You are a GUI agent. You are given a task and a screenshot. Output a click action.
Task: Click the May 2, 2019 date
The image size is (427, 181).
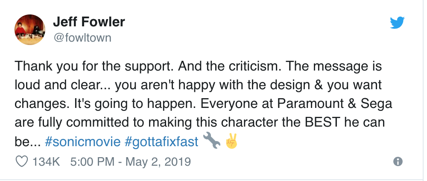158,162
